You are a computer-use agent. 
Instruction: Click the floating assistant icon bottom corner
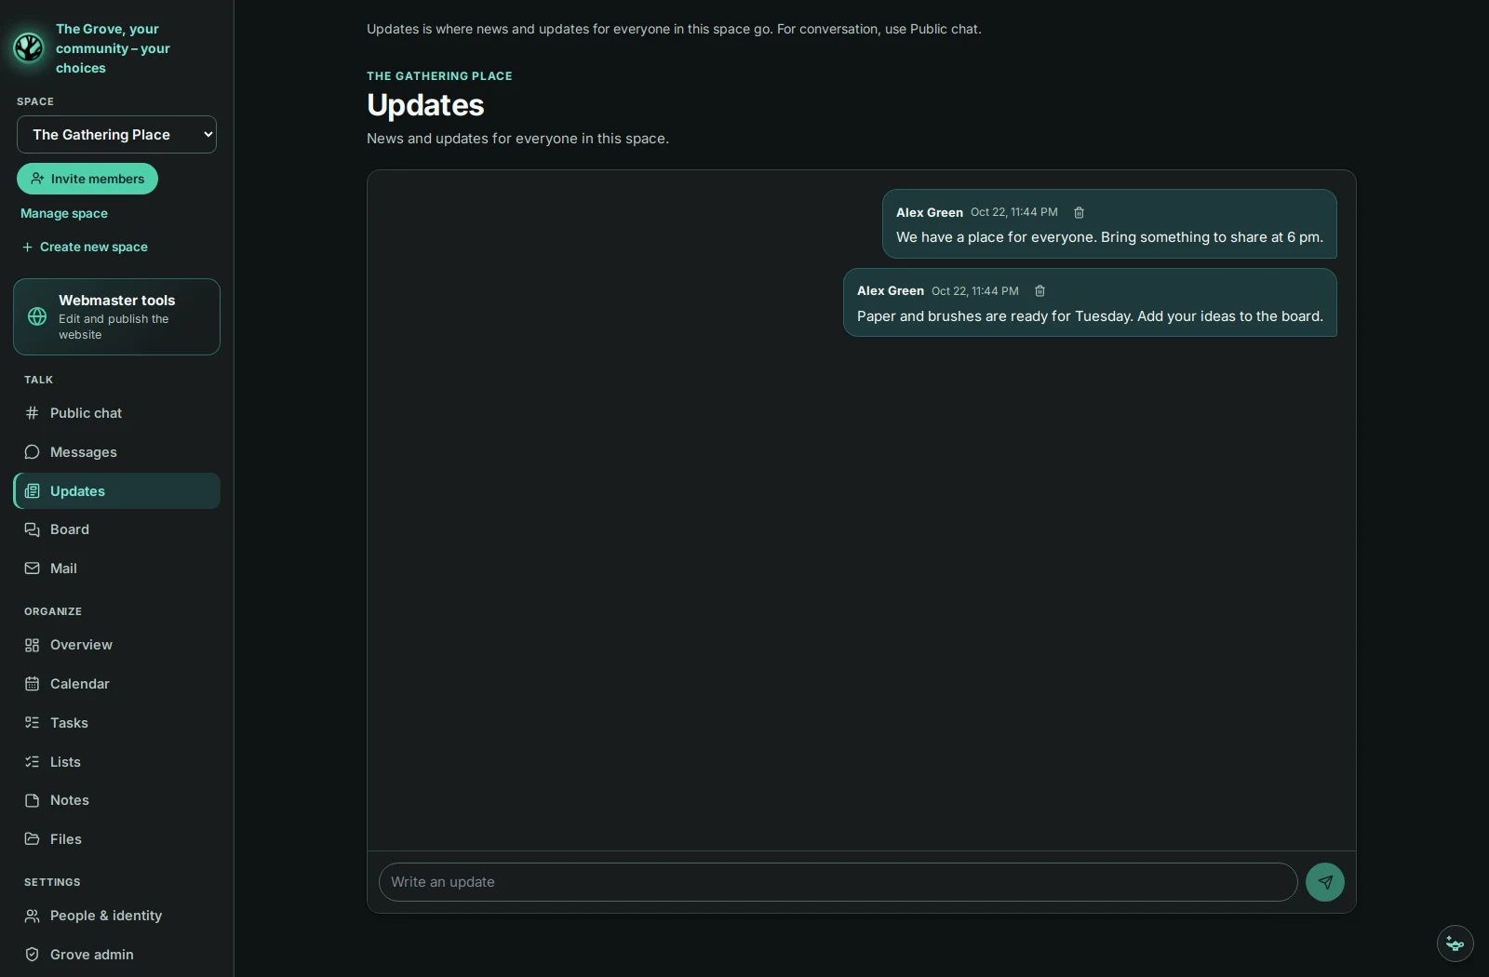(1455, 944)
